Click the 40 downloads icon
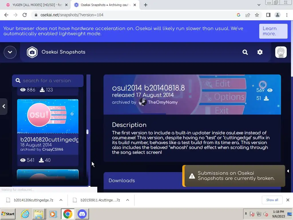 tap(41, 160)
